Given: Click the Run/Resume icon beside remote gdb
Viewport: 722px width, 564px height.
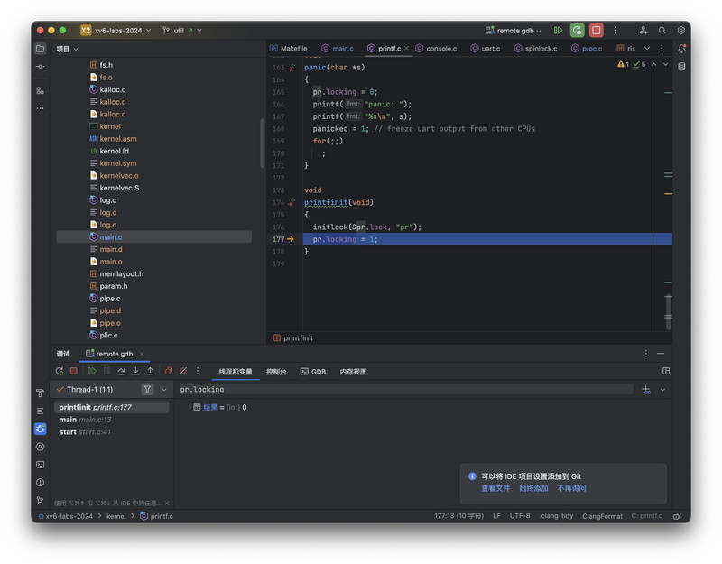Looking at the screenshot, I should [558, 31].
